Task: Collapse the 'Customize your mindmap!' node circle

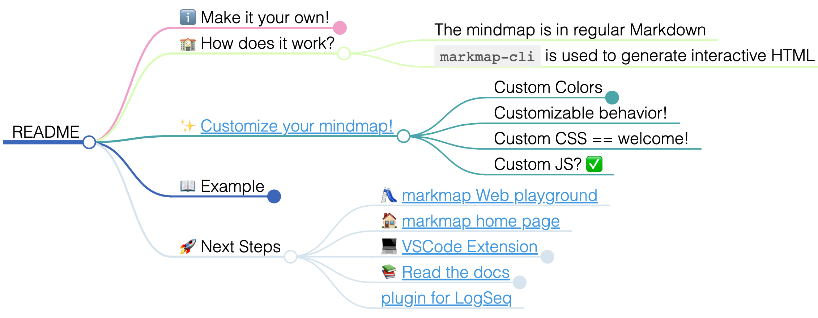Action: tap(404, 136)
